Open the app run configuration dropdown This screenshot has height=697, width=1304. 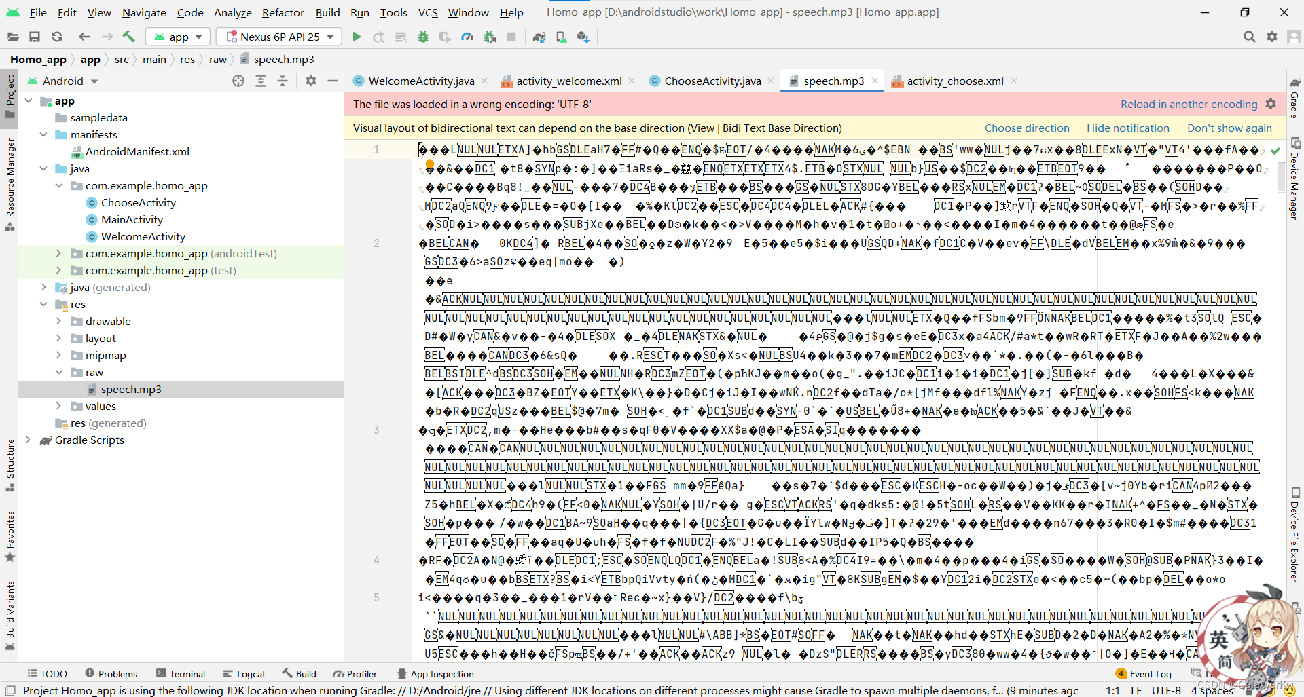click(x=179, y=37)
